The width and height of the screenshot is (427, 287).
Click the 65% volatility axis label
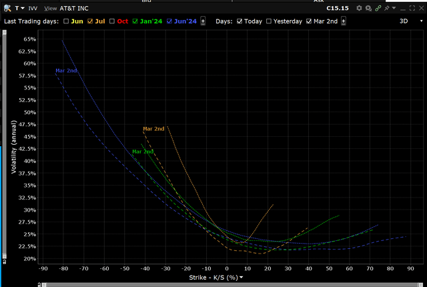[29, 39]
